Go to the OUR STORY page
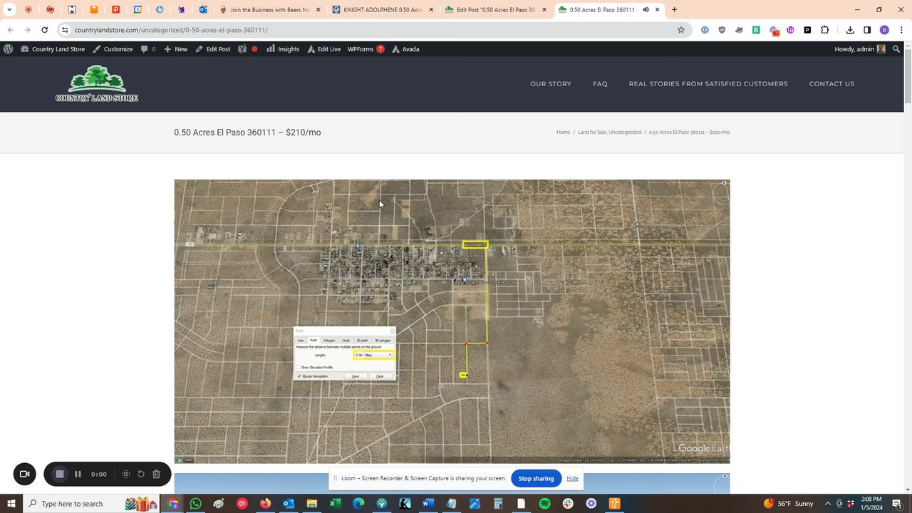Screen dimensions: 912x513 pos(551,83)
